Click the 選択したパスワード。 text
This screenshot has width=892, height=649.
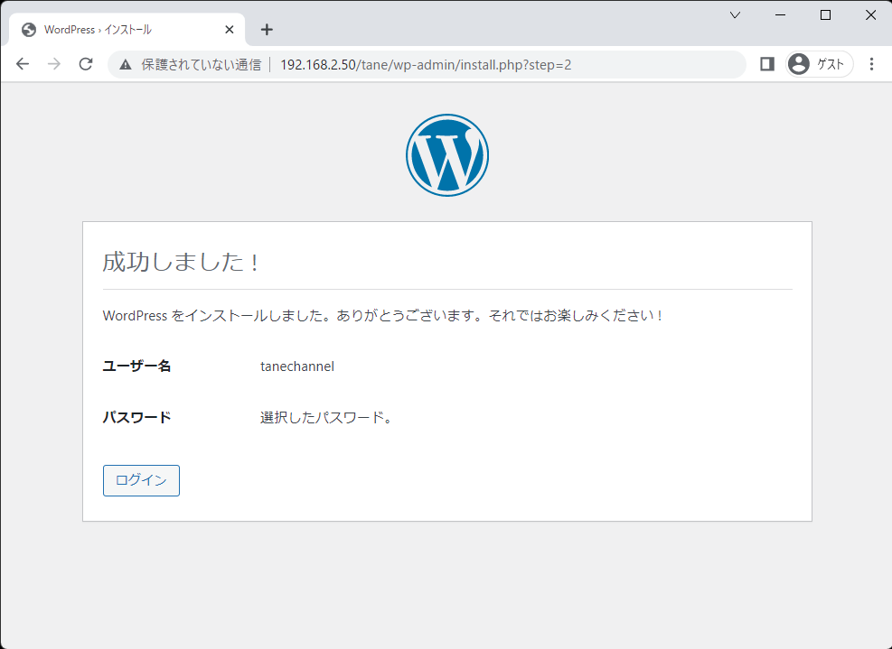coord(326,418)
